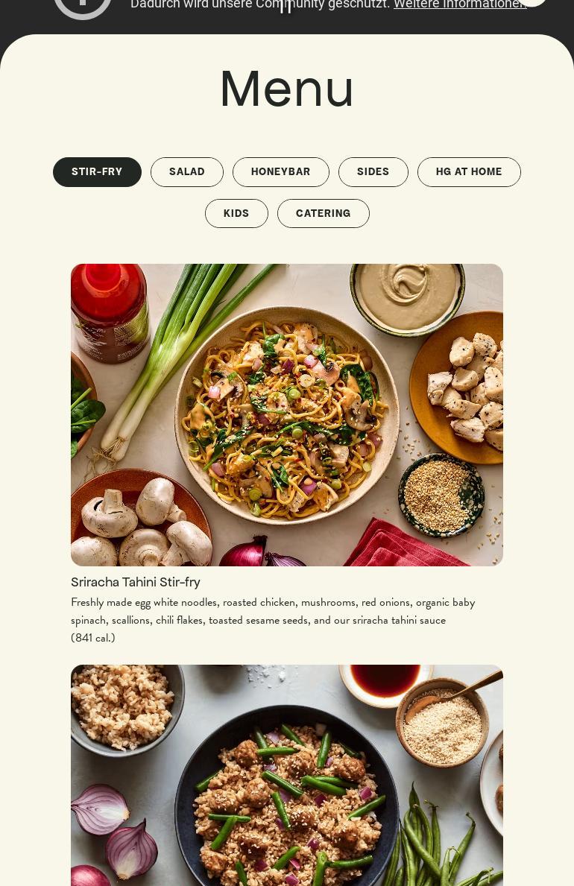Open the HONEYBAR category pill
The height and width of the screenshot is (886, 574).
[x=280, y=172]
